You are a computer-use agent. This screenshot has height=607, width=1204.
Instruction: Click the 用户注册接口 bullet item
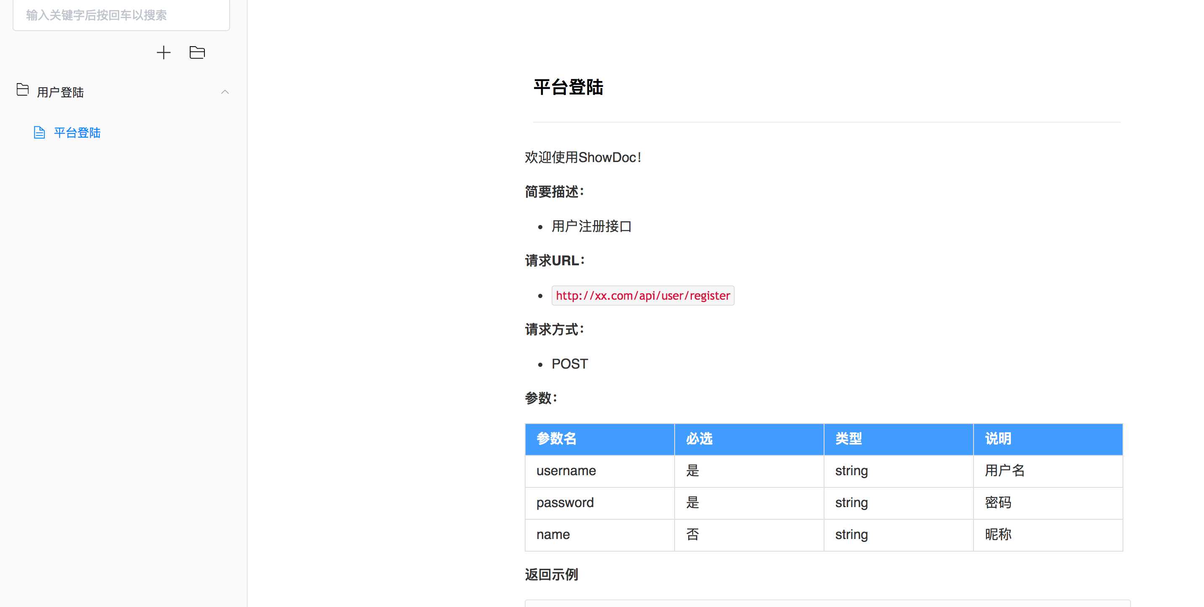(591, 227)
